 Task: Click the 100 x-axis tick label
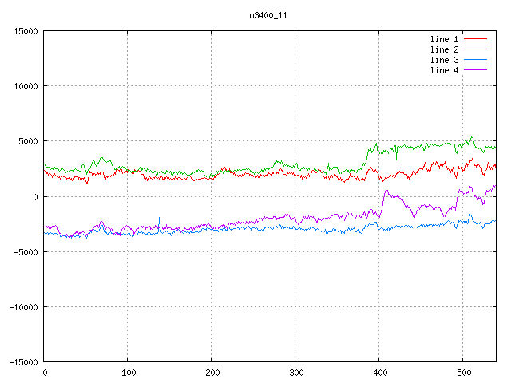128,373
